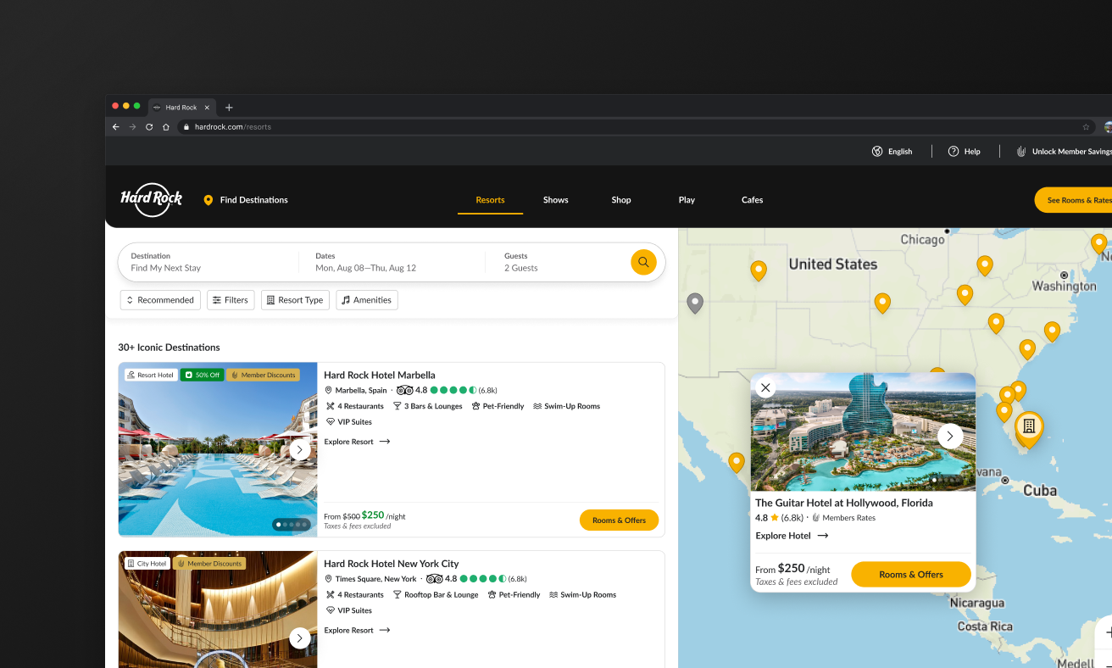The width and height of the screenshot is (1112, 668).
Task: Go back with the browser back arrow
Action: pos(116,127)
